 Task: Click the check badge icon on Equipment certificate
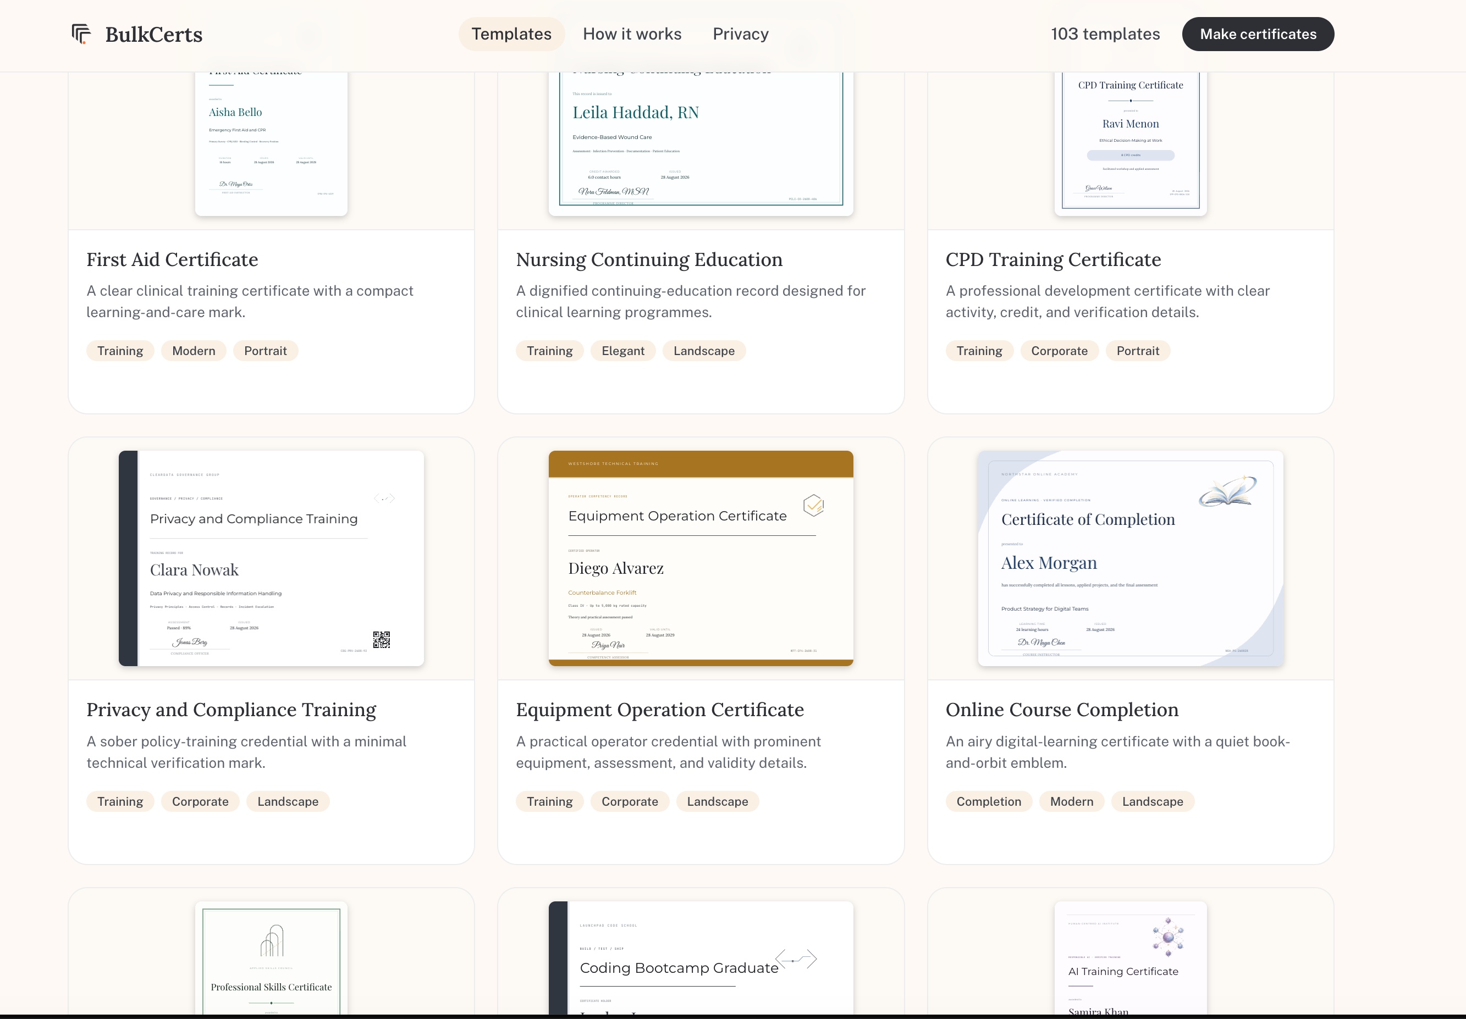[x=813, y=505]
